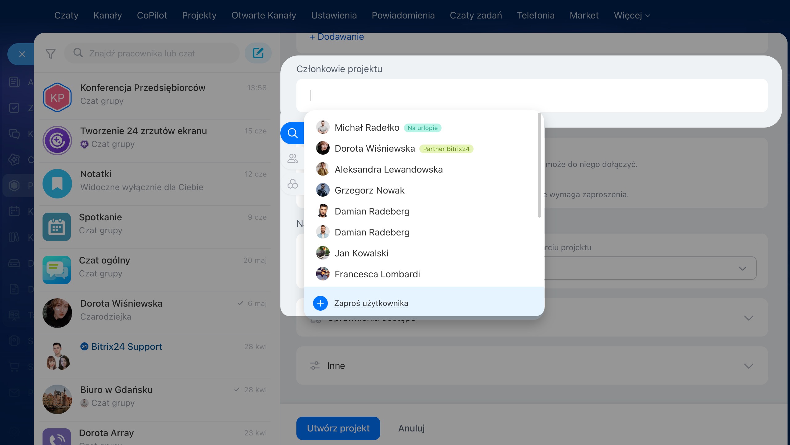Open the Dorota Array chat entry
Screen dimensions: 790x445
click(155, 434)
